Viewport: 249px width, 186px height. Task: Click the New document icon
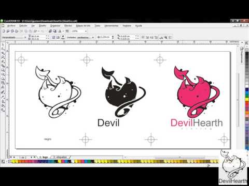point(4,31)
